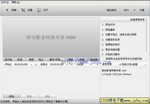Expand the 分段数 segment count dropdown
The height and width of the screenshot is (104, 150).
click(x=98, y=64)
